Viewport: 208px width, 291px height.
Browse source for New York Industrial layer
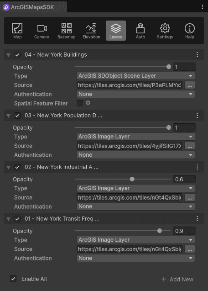[190, 197]
